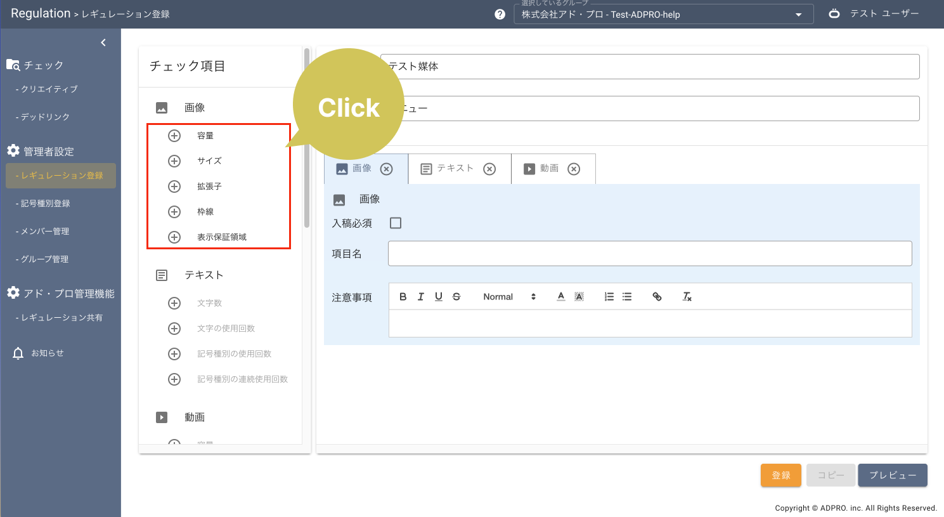
Task: Open メンバー管理 in the sidebar
Action: point(44,232)
